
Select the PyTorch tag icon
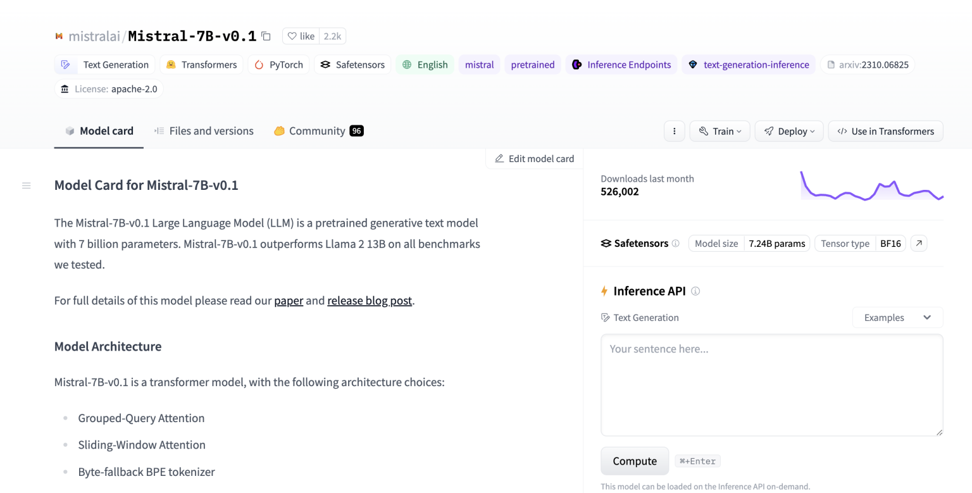click(x=259, y=65)
